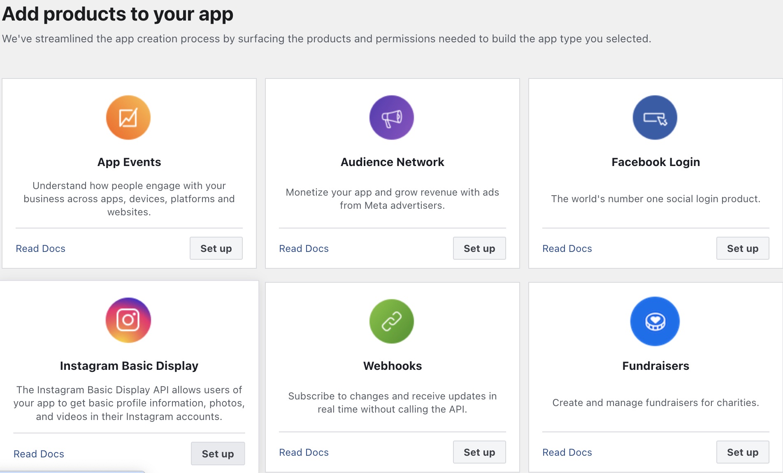Select the Webhooks card title
Screen dimensions: 783x473
point(393,366)
